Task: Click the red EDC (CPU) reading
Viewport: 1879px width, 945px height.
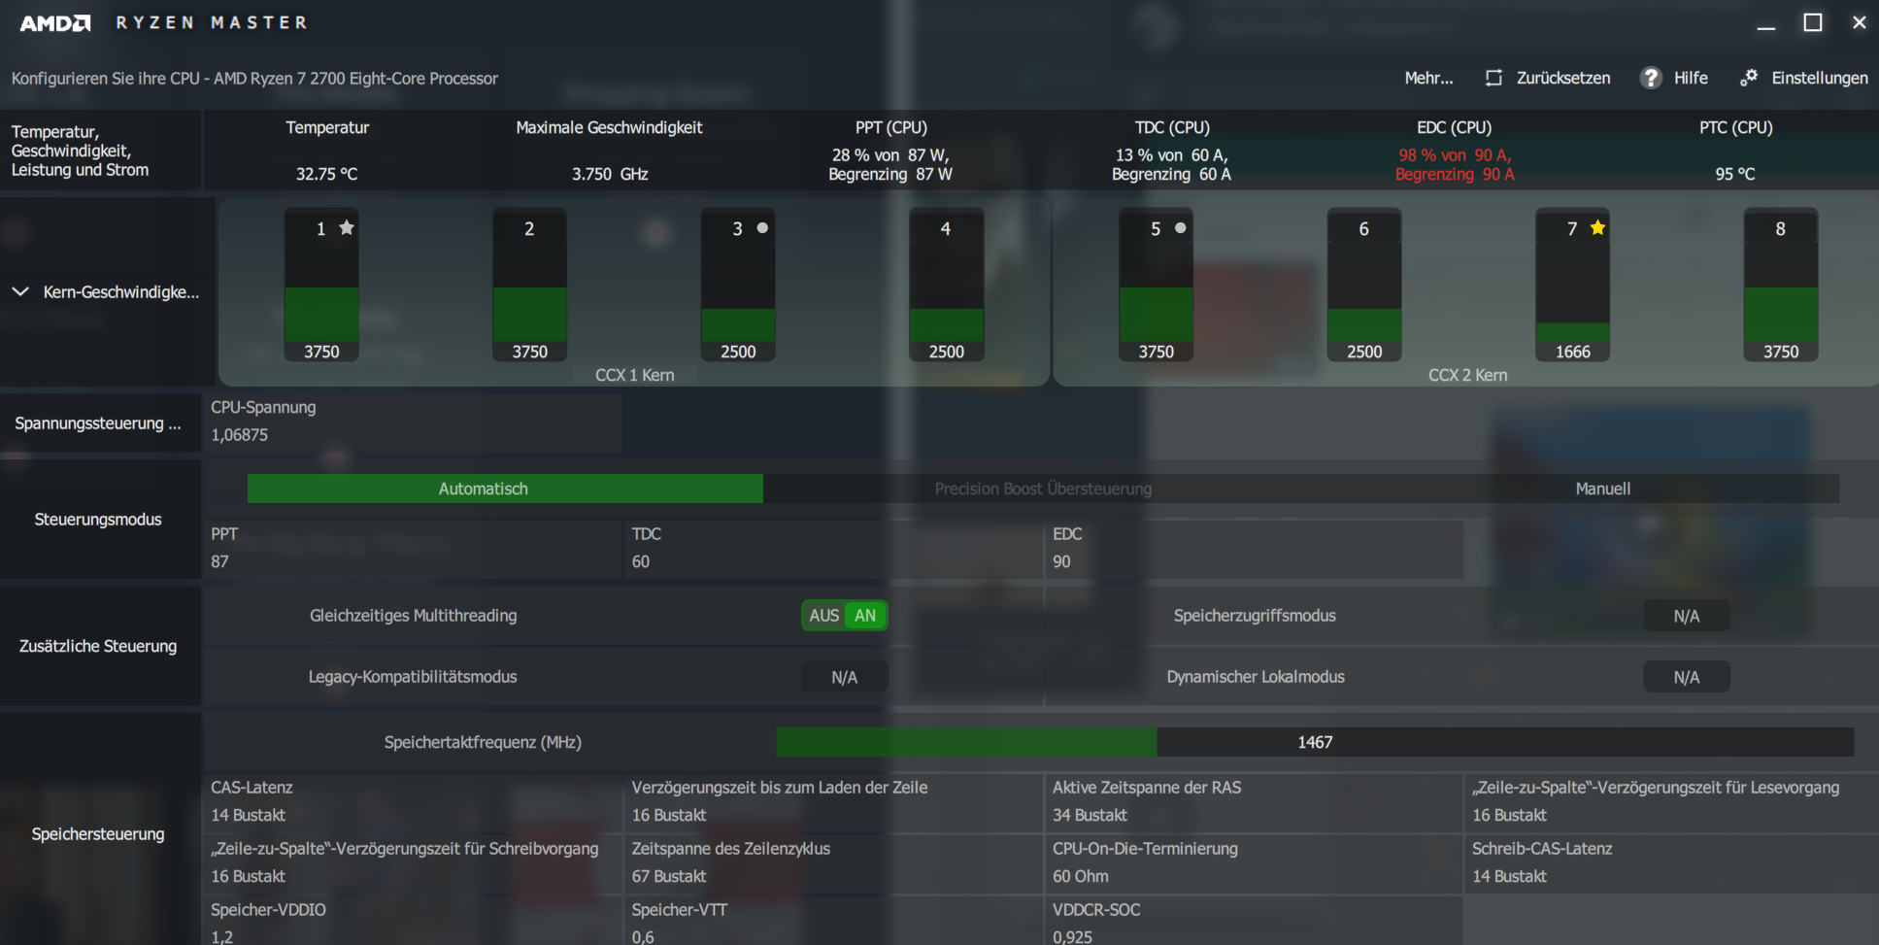Action: [x=1455, y=164]
